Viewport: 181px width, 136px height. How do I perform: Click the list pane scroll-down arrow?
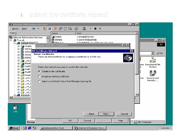(137, 95)
